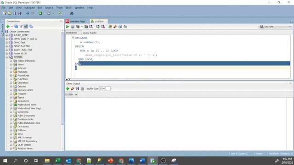294x165 pixels.
Task: Select the Database Links tree item
Action: point(25,119)
